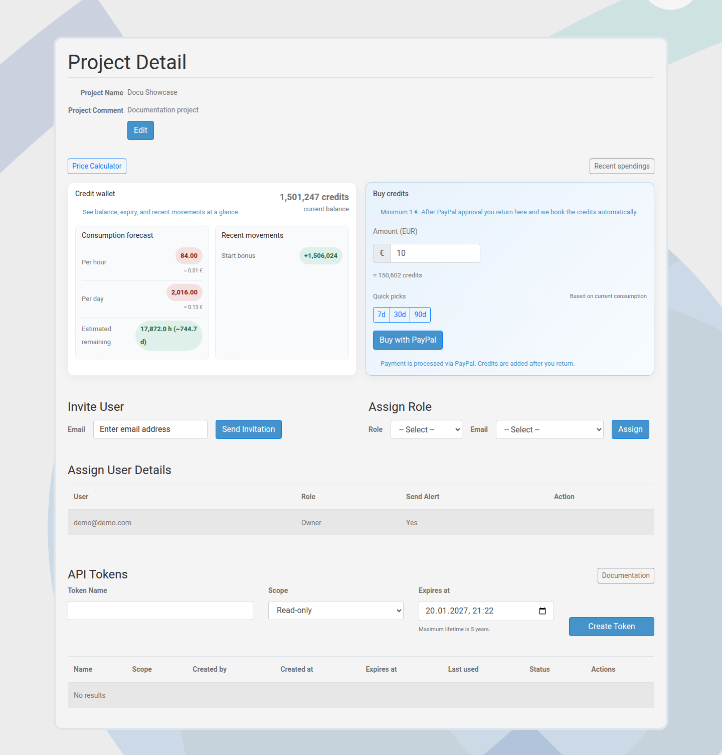This screenshot has height=755, width=722.
Task: Select the 30d quick pick
Action: click(x=400, y=315)
